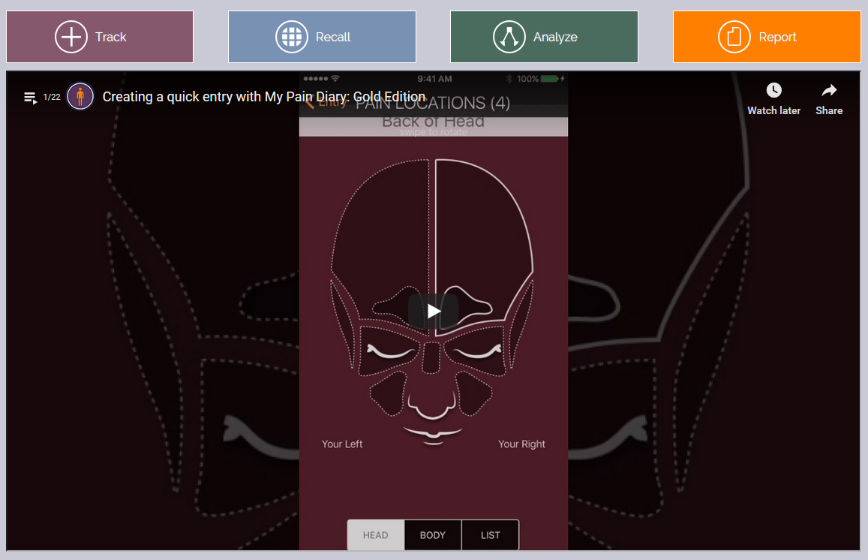Image resolution: width=868 pixels, height=560 pixels.
Task: Open the video title link
Action: point(264,96)
